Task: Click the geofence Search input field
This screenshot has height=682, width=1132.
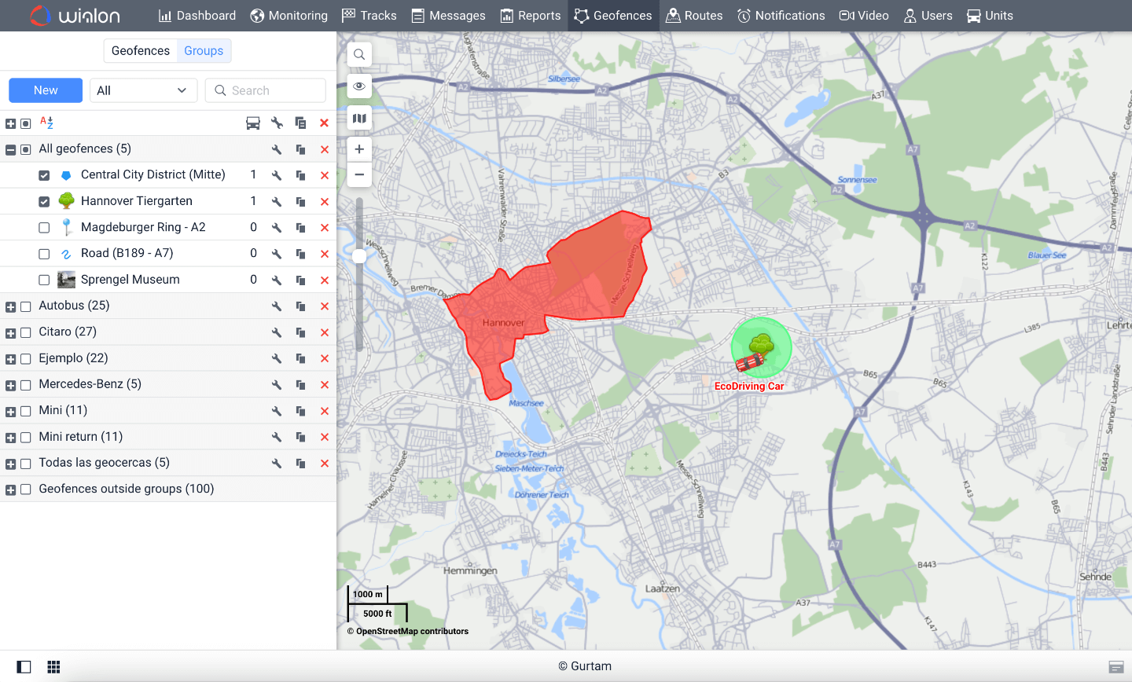Action: pos(265,90)
